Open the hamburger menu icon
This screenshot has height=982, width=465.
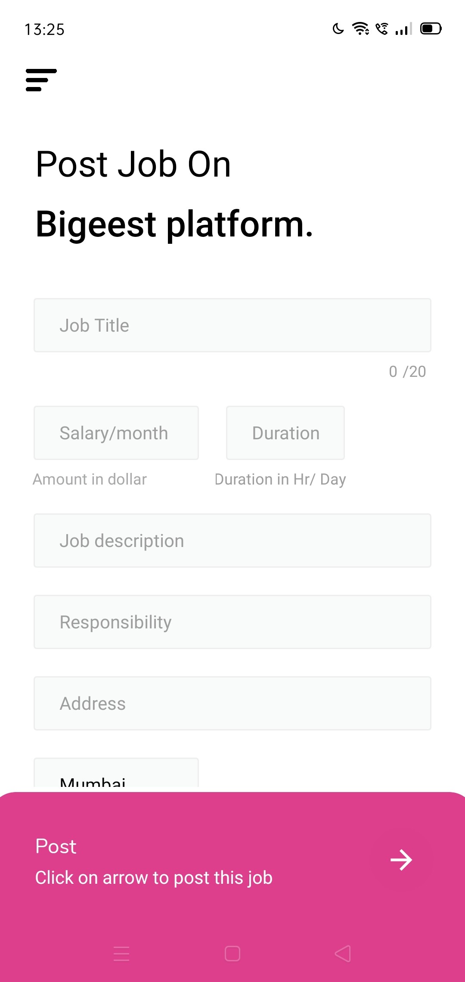pyautogui.click(x=41, y=80)
